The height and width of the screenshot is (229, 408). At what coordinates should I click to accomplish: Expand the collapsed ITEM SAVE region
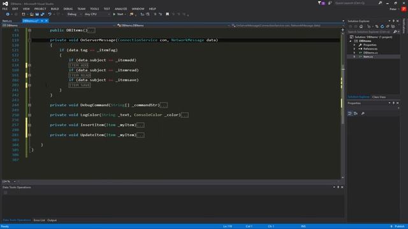30,85
